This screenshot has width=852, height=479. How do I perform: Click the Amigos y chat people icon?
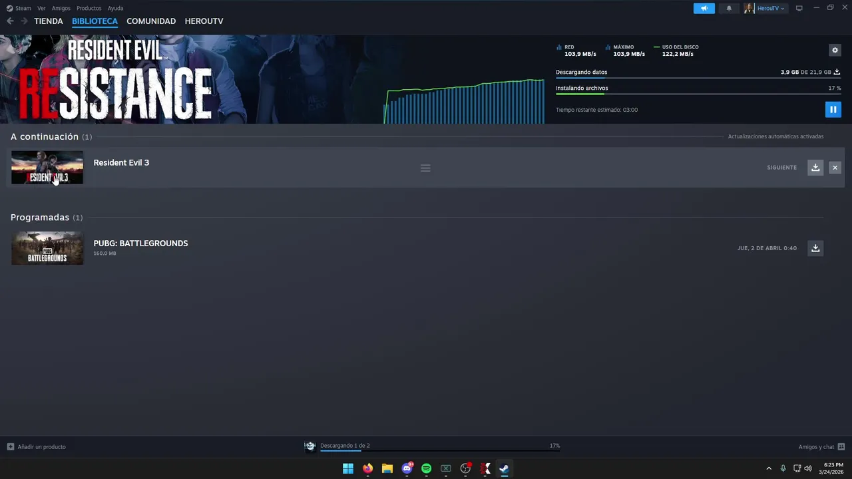tap(841, 447)
